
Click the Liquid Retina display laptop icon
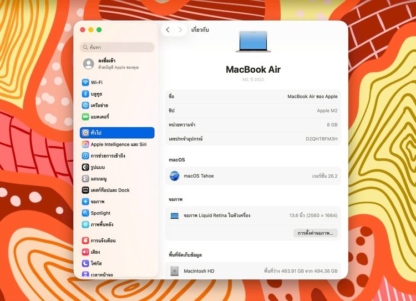point(174,215)
